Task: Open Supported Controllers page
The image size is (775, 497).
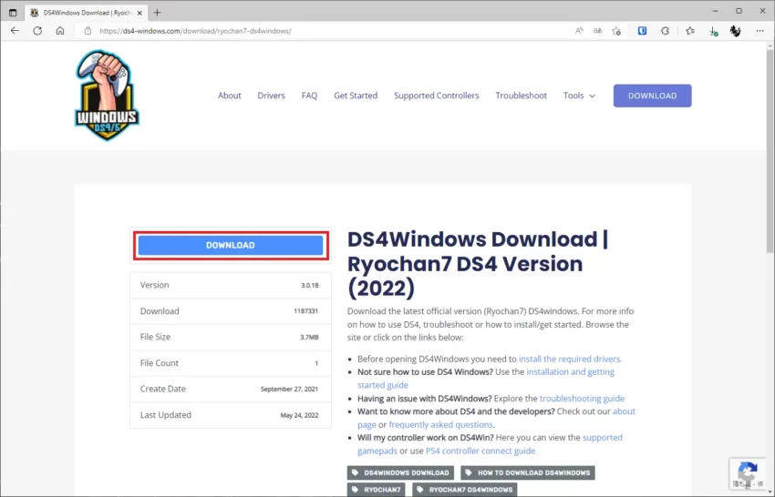Action: coord(437,96)
